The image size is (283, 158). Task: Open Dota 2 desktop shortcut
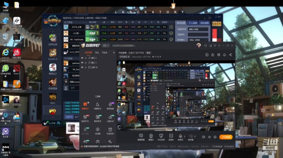tap(17, 70)
